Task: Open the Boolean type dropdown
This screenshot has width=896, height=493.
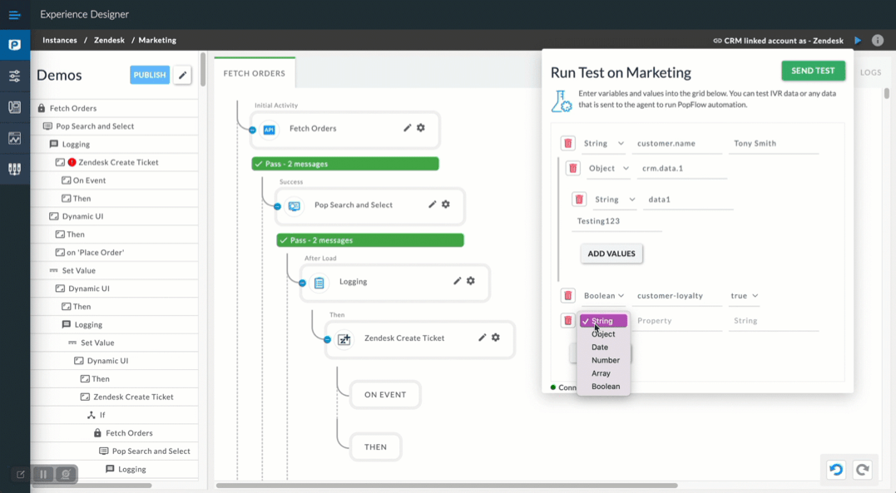Action: tap(603, 296)
